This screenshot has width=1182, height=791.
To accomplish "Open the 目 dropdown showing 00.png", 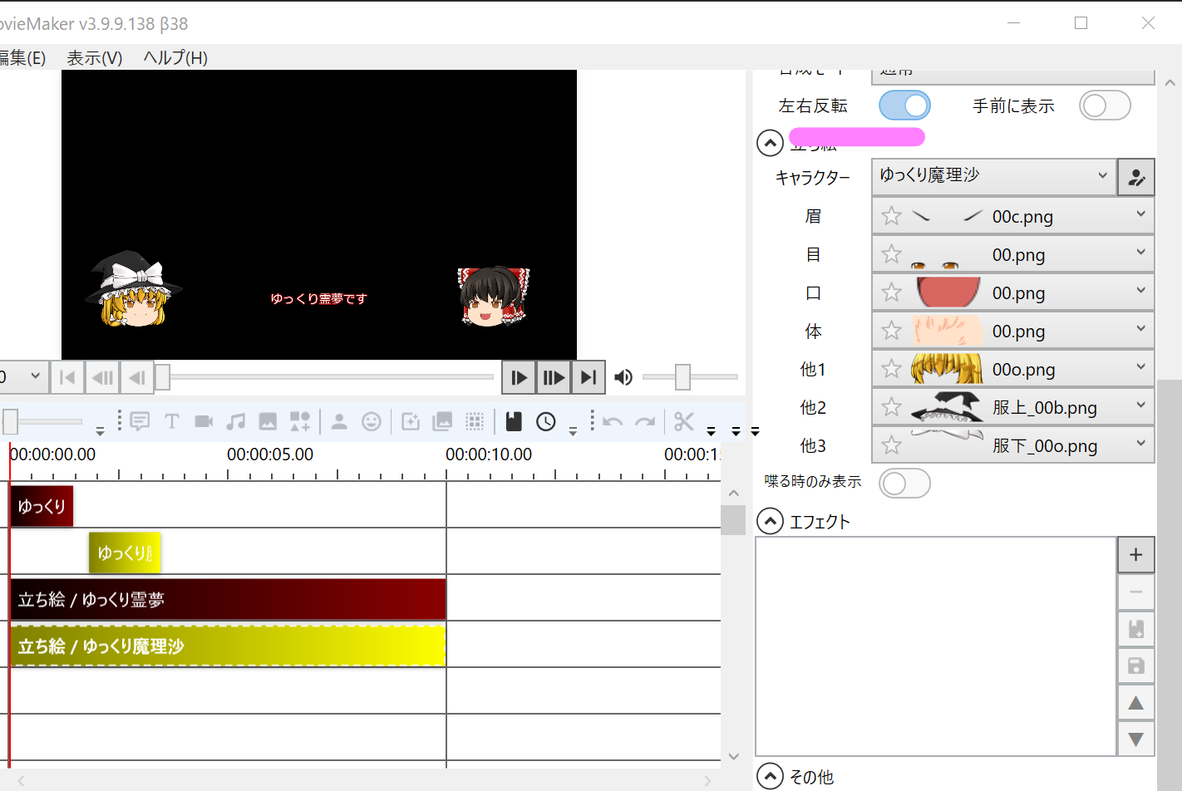I will pyautogui.click(x=1013, y=254).
